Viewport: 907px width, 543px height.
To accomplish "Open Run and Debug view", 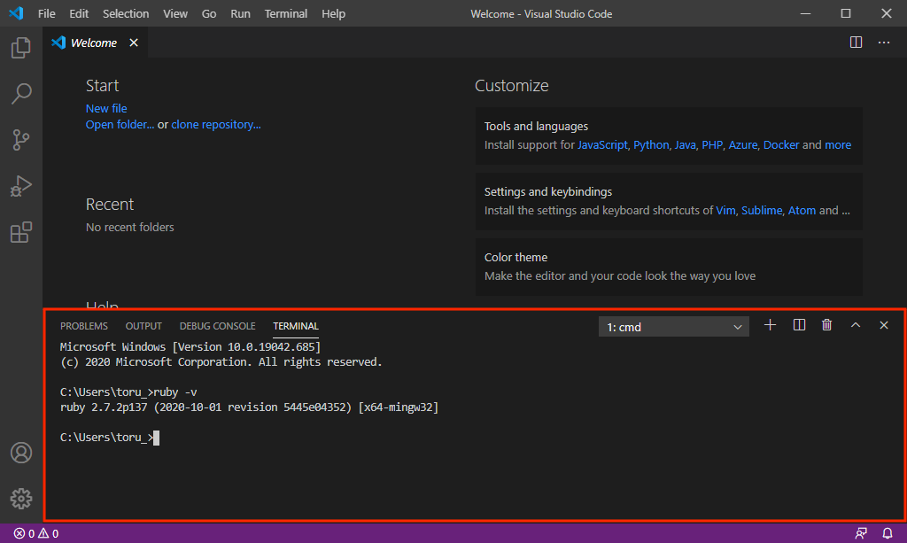I will 21,186.
